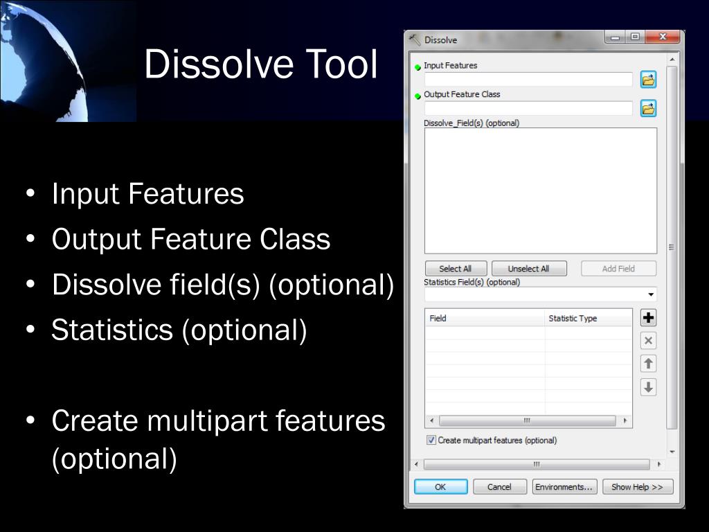Move statistics row down arrow icon
This screenshot has height=532, width=709.
tap(648, 387)
